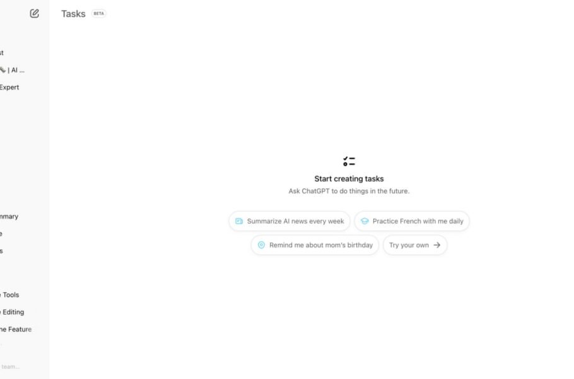This screenshot has height=379, width=574.
Task: Click the circular reminder icon on the birthday chip
Action: [261, 245]
